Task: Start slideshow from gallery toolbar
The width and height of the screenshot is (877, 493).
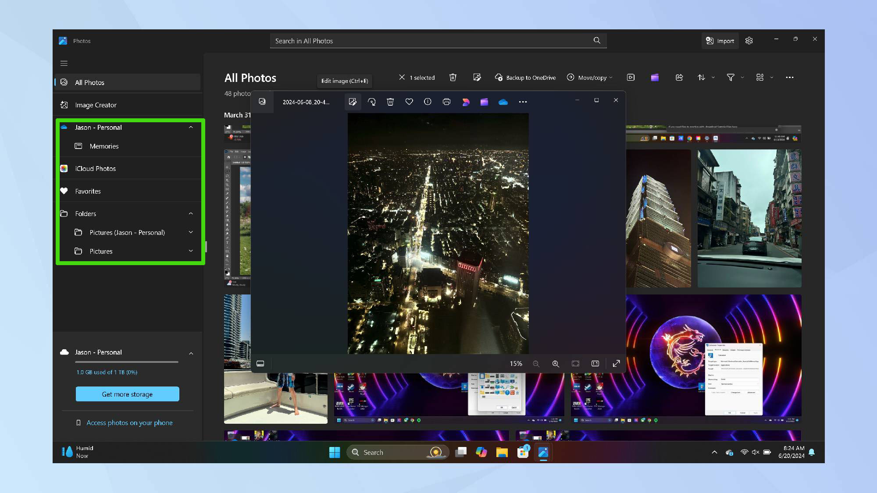Action: (x=631, y=78)
